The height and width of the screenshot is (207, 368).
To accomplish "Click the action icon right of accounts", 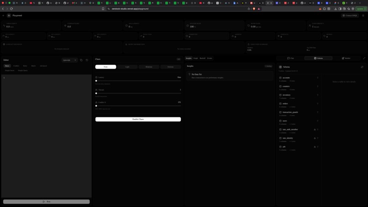I will (x=317, y=78).
